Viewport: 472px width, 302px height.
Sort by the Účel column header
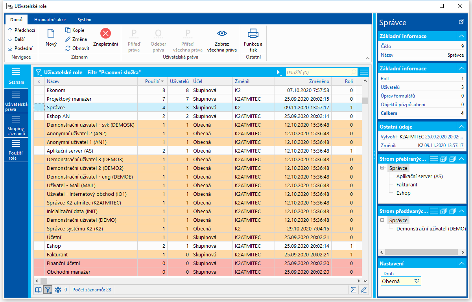tap(212, 81)
